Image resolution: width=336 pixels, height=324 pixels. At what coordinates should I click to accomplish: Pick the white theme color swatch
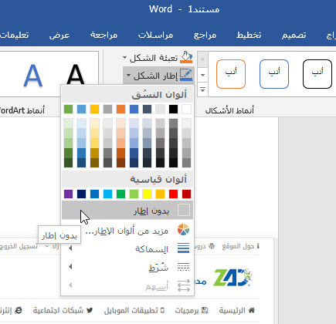pyautogui.click(x=186, y=110)
